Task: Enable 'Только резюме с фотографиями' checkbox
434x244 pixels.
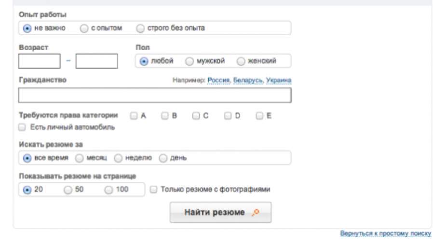Action: 153,190
